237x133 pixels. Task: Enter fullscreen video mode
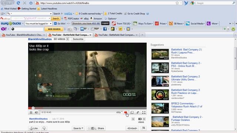(144, 112)
